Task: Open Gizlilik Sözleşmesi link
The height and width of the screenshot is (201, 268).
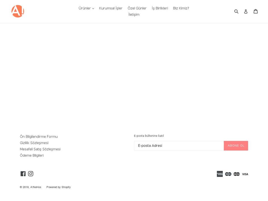Action: pyautogui.click(x=34, y=143)
